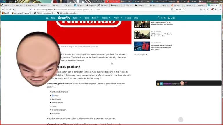The height and width of the screenshot is (125, 223).
Task: Open the 'GitHub - hecrj/iced' bookmark
Action: click(45, 13)
